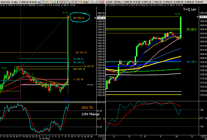Select the red candlestick chart type icon

click(x=57, y=2)
